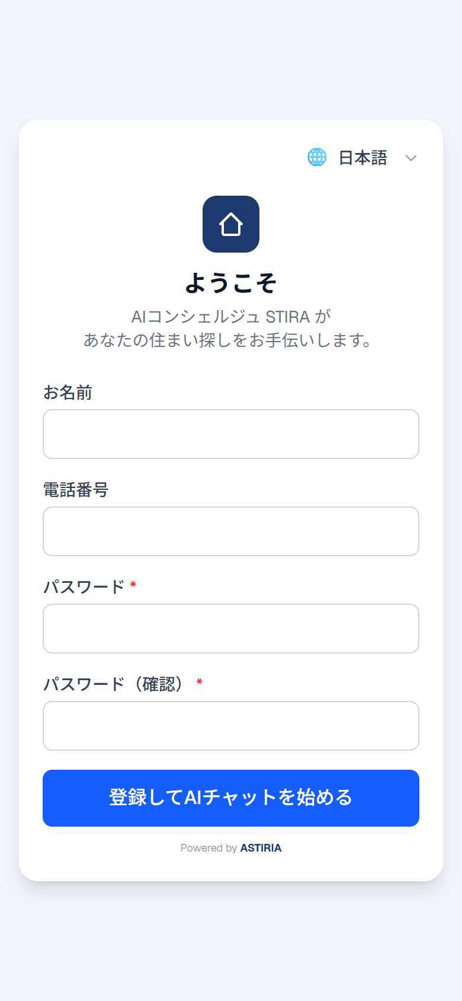Focus the パスワード（確認） confirmation field
This screenshot has width=462, height=1001.
point(230,726)
